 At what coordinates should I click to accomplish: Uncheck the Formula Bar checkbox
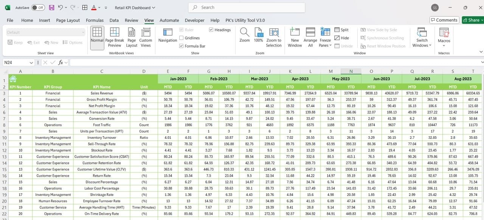[181, 46]
